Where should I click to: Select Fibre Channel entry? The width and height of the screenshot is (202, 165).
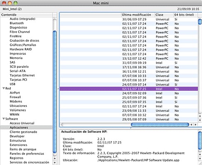(20, 32)
